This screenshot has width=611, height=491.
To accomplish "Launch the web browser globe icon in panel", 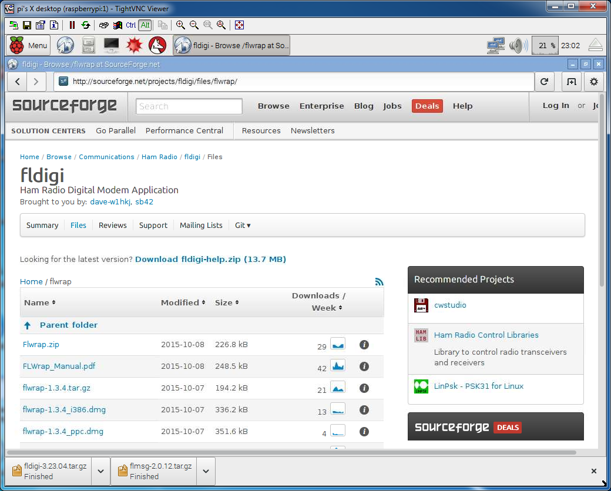I will point(65,46).
